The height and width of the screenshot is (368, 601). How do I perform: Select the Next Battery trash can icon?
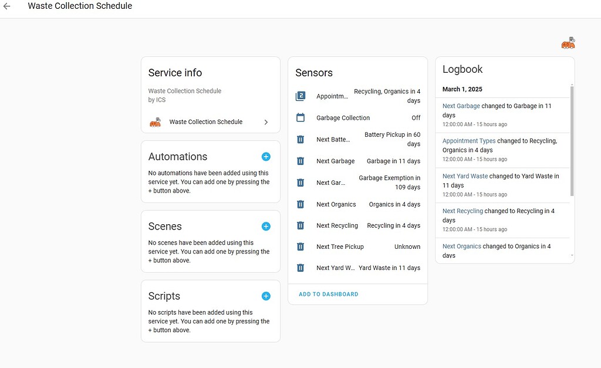pyautogui.click(x=300, y=139)
